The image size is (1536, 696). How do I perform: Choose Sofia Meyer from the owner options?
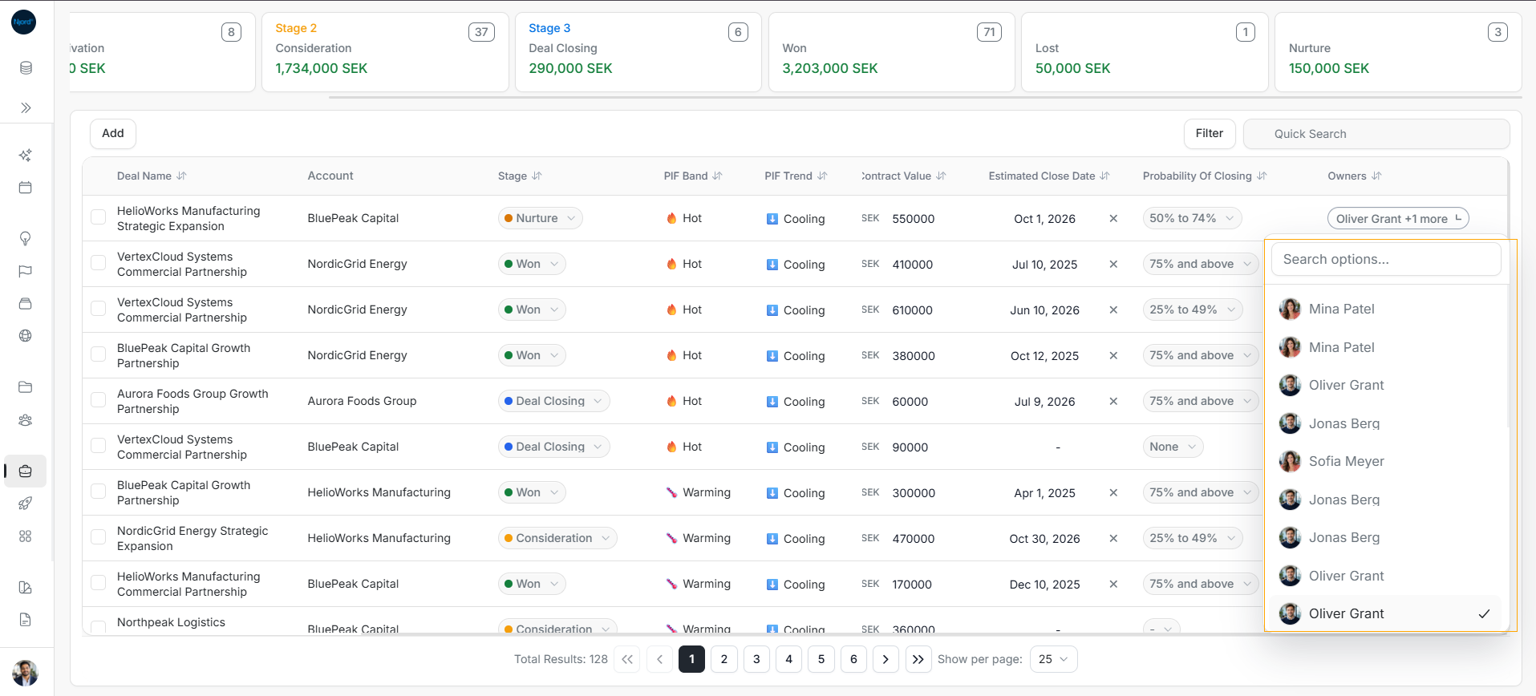1387,461
